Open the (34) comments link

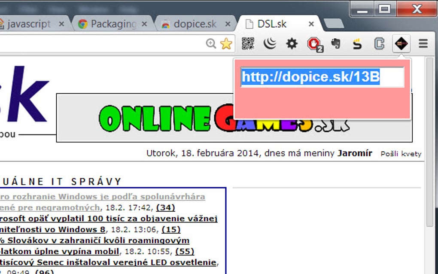click(x=166, y=207)
